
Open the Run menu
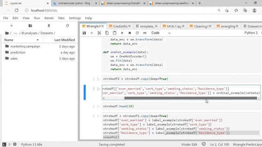tap(37, 18)
